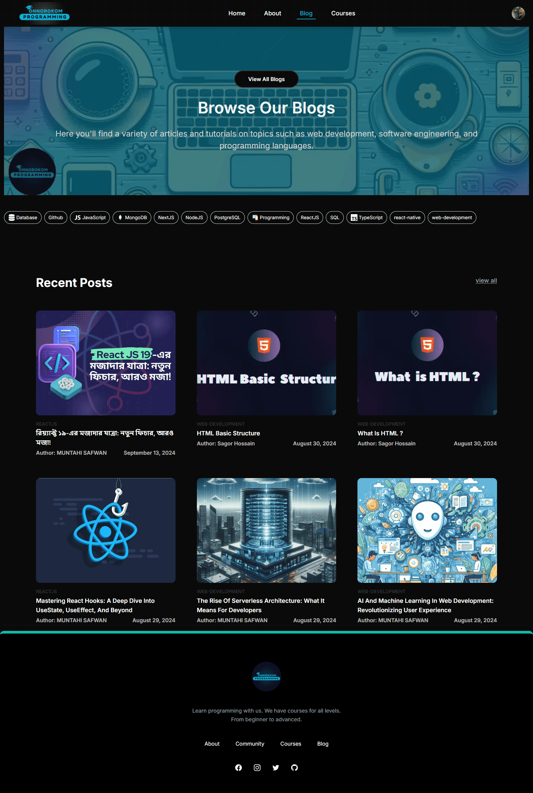The height and width of the screenshot is (793, 533).
Task: Open the GitHub icon in footer
Action: [x=294, y=767]
